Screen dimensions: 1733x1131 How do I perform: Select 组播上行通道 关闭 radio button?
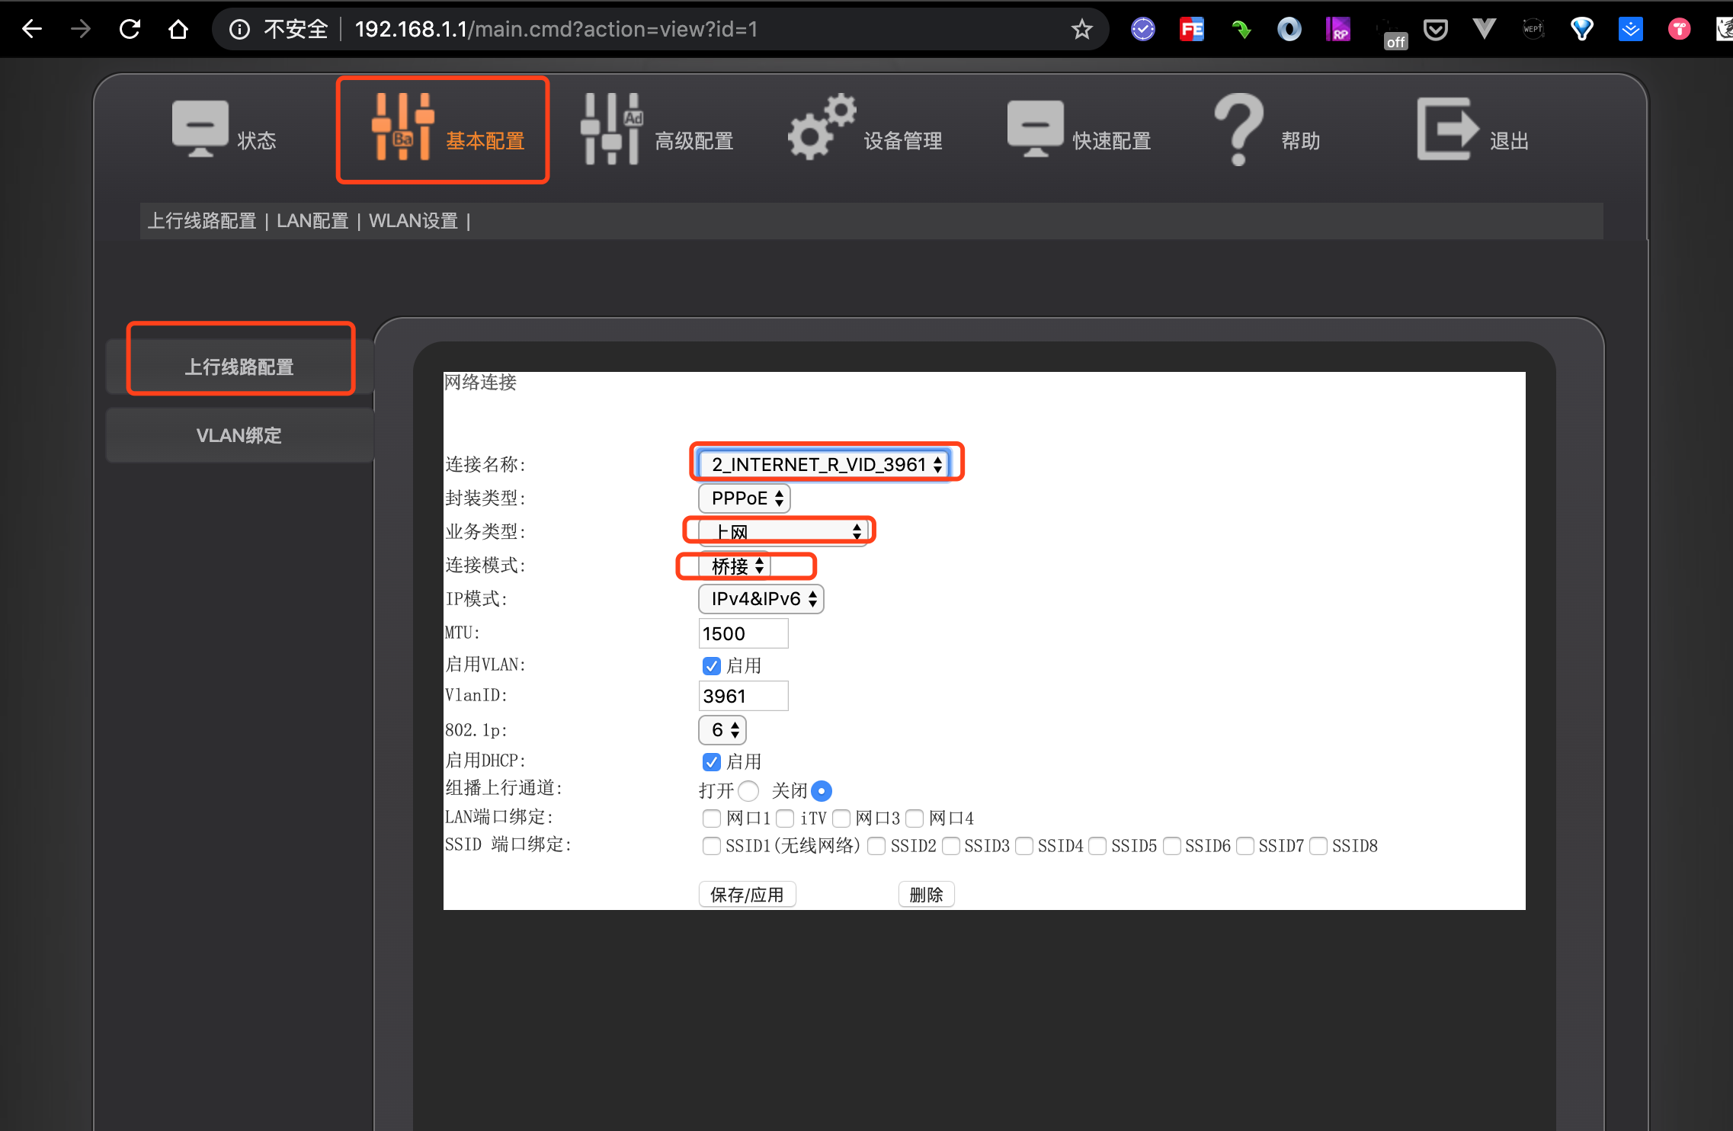tap(817, 791)
